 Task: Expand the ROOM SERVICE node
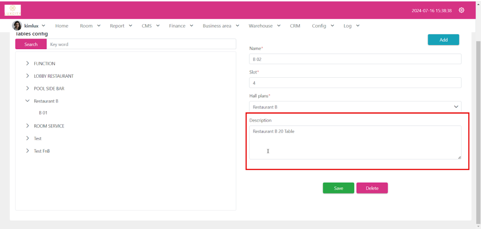click(x=28, y=126)
